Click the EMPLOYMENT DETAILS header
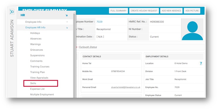The height and width of the screenshot is (110, 218). pos(157,56)
